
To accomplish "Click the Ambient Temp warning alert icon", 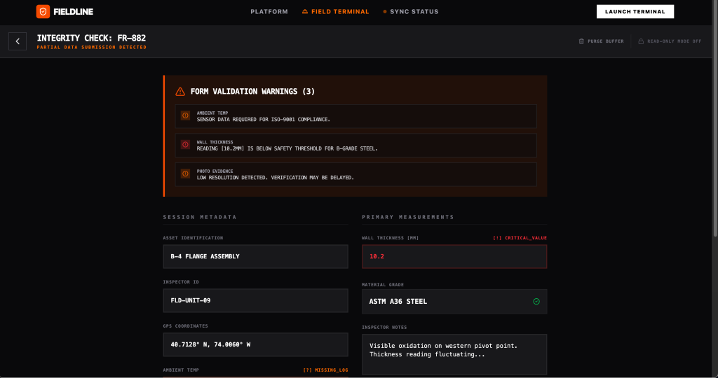I will tap(185, 115).
